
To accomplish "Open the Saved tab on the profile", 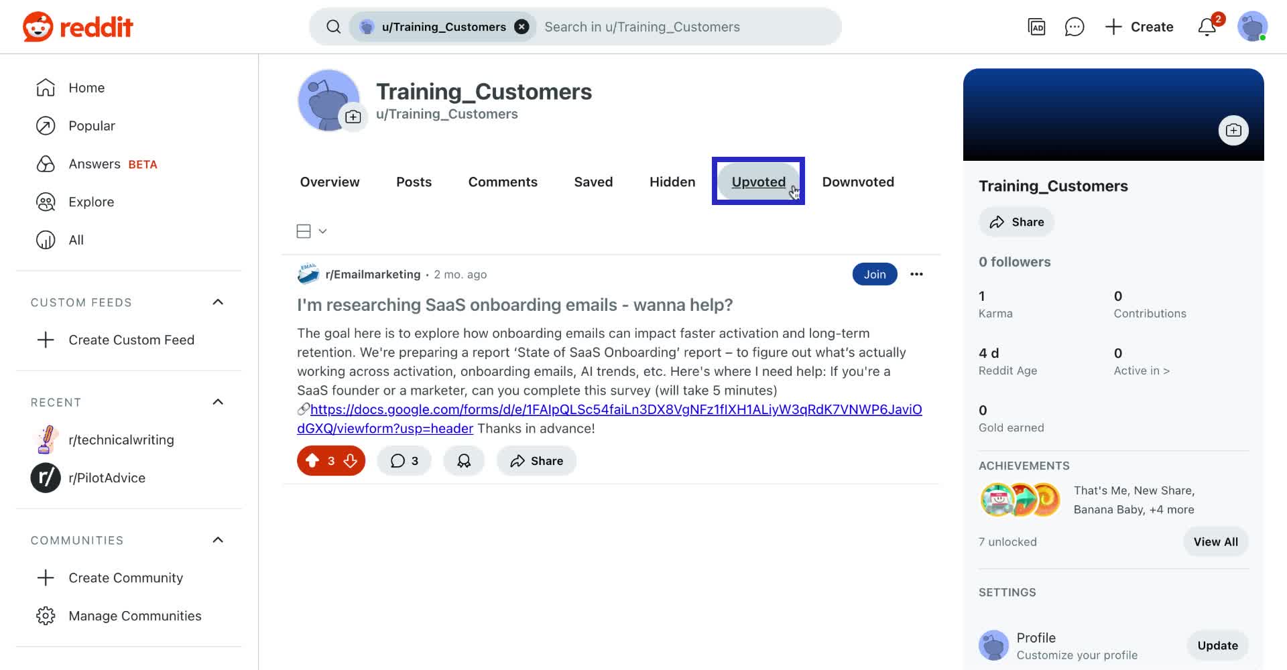I will [x=593, y=182].
